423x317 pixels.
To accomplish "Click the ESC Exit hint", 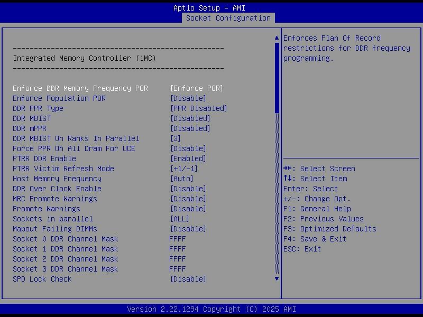I will coord(302,249).
